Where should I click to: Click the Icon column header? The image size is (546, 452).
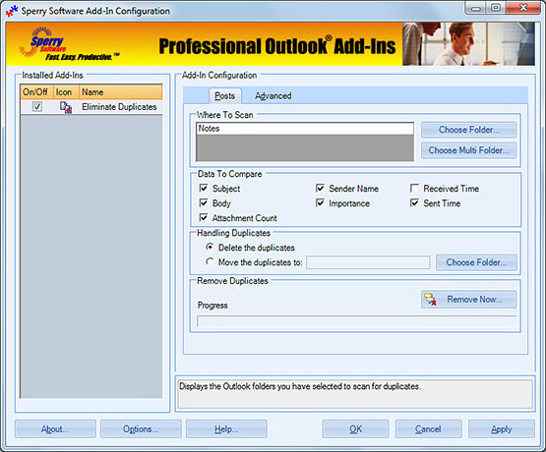(x=66, y=92)
